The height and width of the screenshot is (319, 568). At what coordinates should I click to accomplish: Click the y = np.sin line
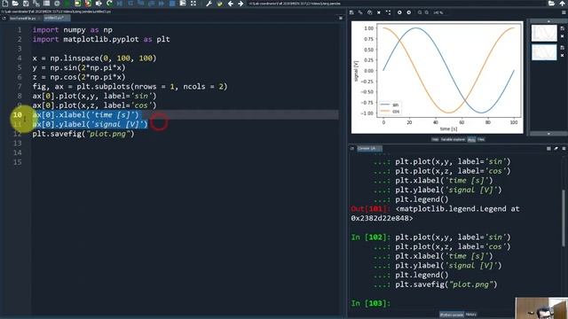[79, 67]
